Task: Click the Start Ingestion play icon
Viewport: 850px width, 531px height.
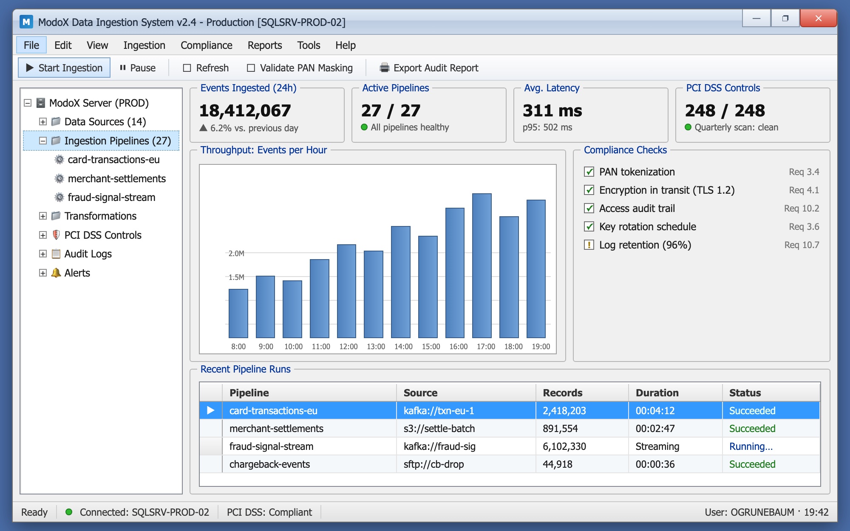Action: coord(30,68)
